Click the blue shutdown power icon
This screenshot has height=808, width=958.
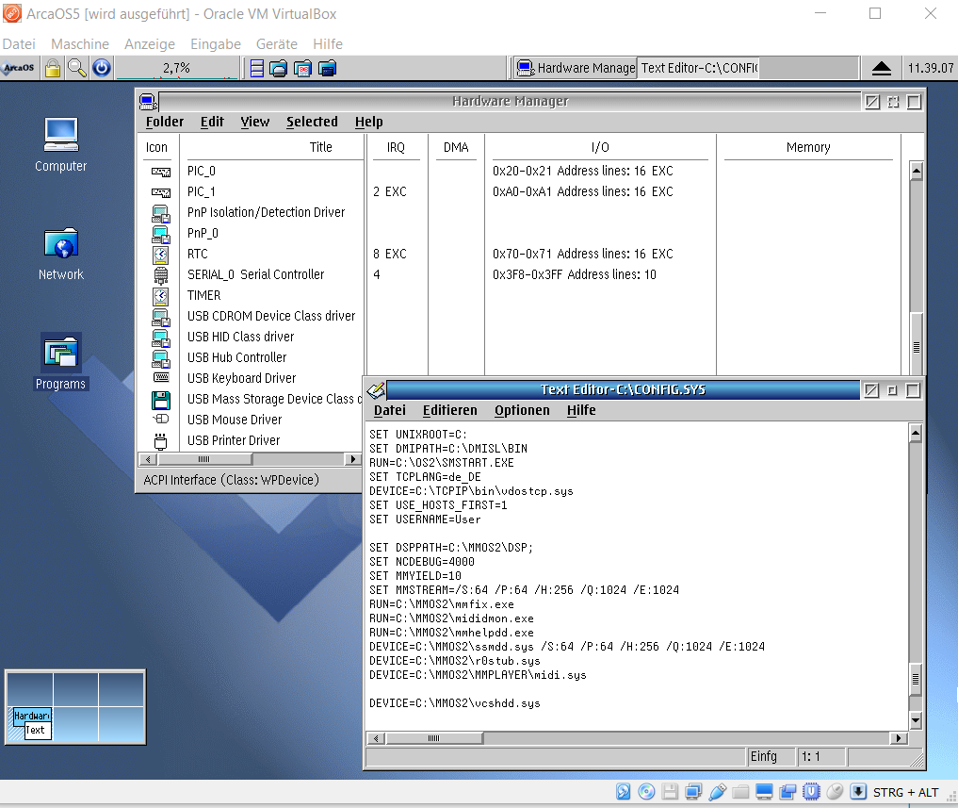[102, 68]
